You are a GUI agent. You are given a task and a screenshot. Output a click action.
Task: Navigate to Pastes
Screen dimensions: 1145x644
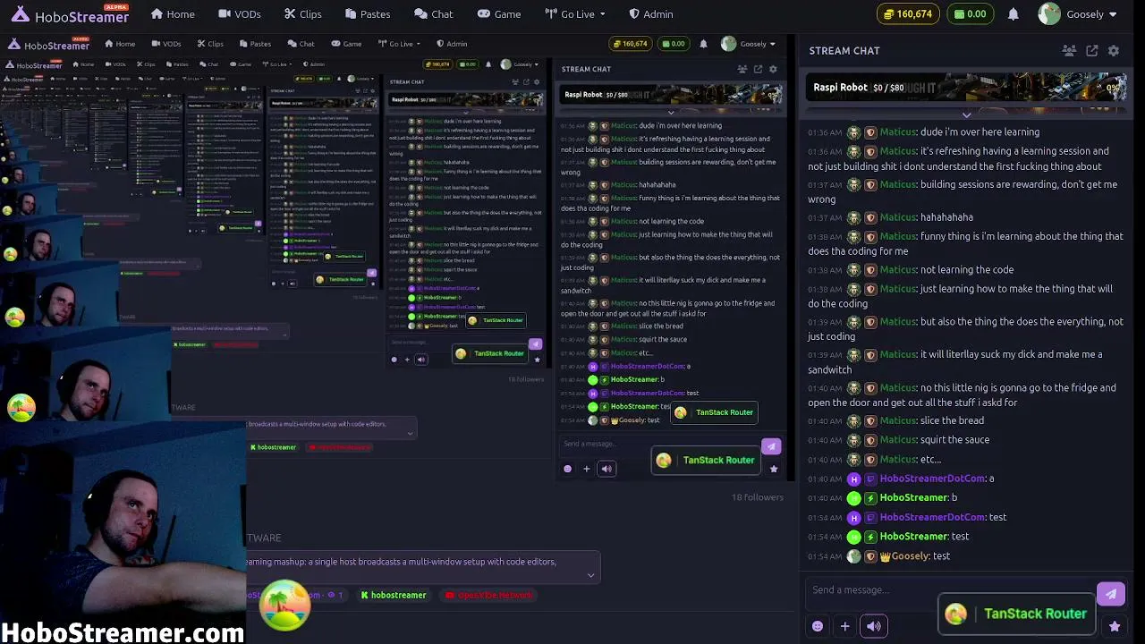point(366,14)
